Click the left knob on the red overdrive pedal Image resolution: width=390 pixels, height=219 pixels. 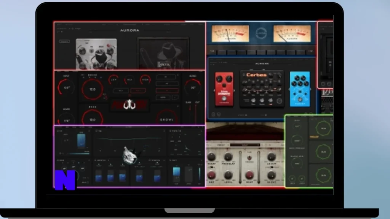219,79
